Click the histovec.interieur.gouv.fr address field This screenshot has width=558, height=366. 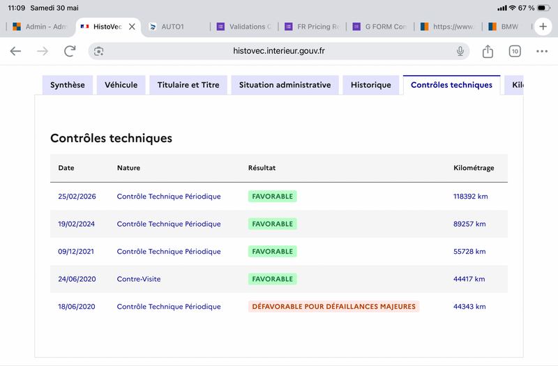tap(278, 51)
